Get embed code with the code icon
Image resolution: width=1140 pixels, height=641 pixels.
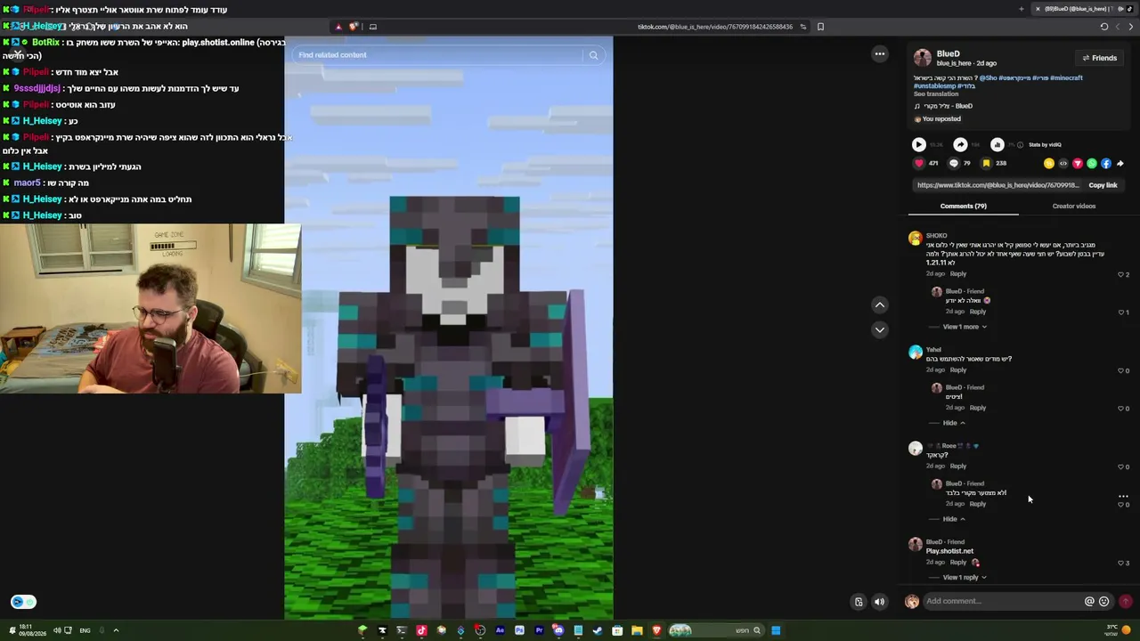pos(1063,164)
